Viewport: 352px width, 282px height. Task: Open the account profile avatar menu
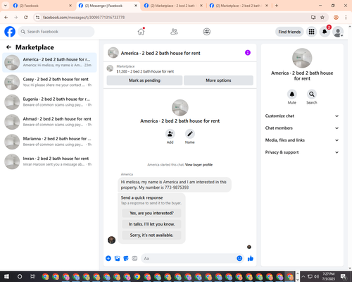338,32
